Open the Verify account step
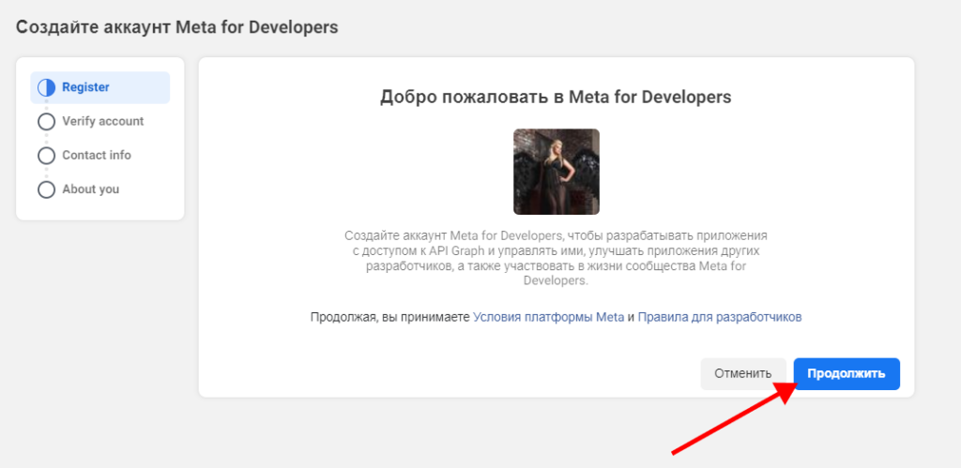 click(x=102, y=121)
